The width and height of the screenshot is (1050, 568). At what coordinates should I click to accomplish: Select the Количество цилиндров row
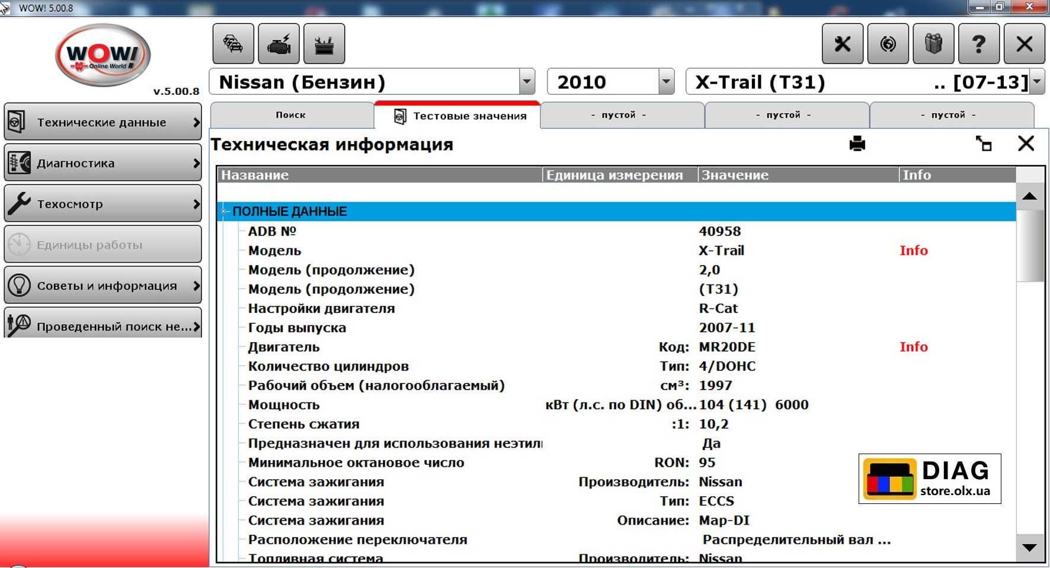coord(616,366)
